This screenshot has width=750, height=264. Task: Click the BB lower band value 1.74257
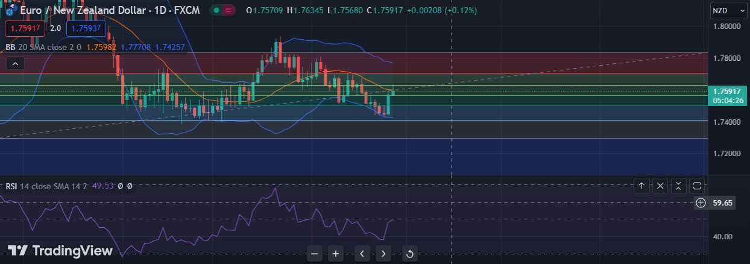pos(170,47)
